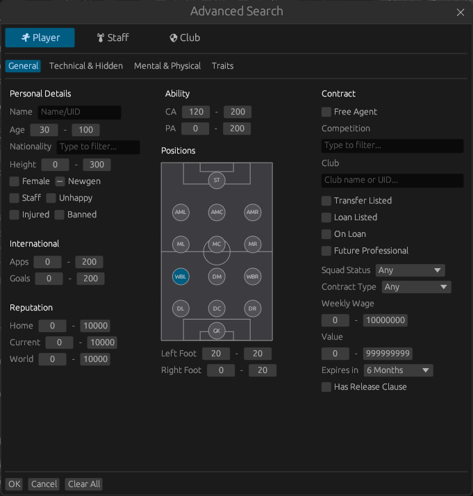473x496 pixels.
Task: Open the Technical & Hidden sub-tab
Action: coord(86,66)
